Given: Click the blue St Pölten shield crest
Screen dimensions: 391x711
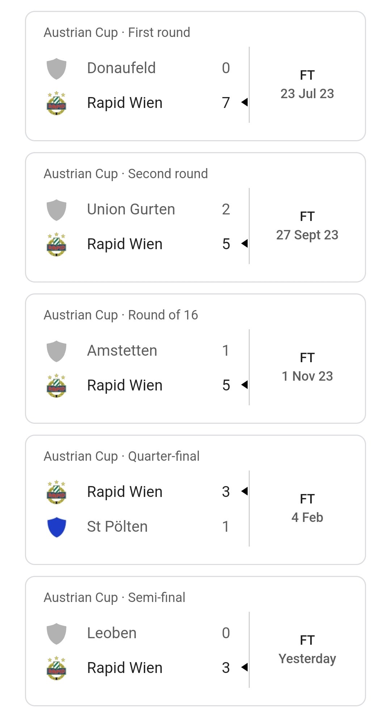Looking at the screenshot, I should point(56,527).
